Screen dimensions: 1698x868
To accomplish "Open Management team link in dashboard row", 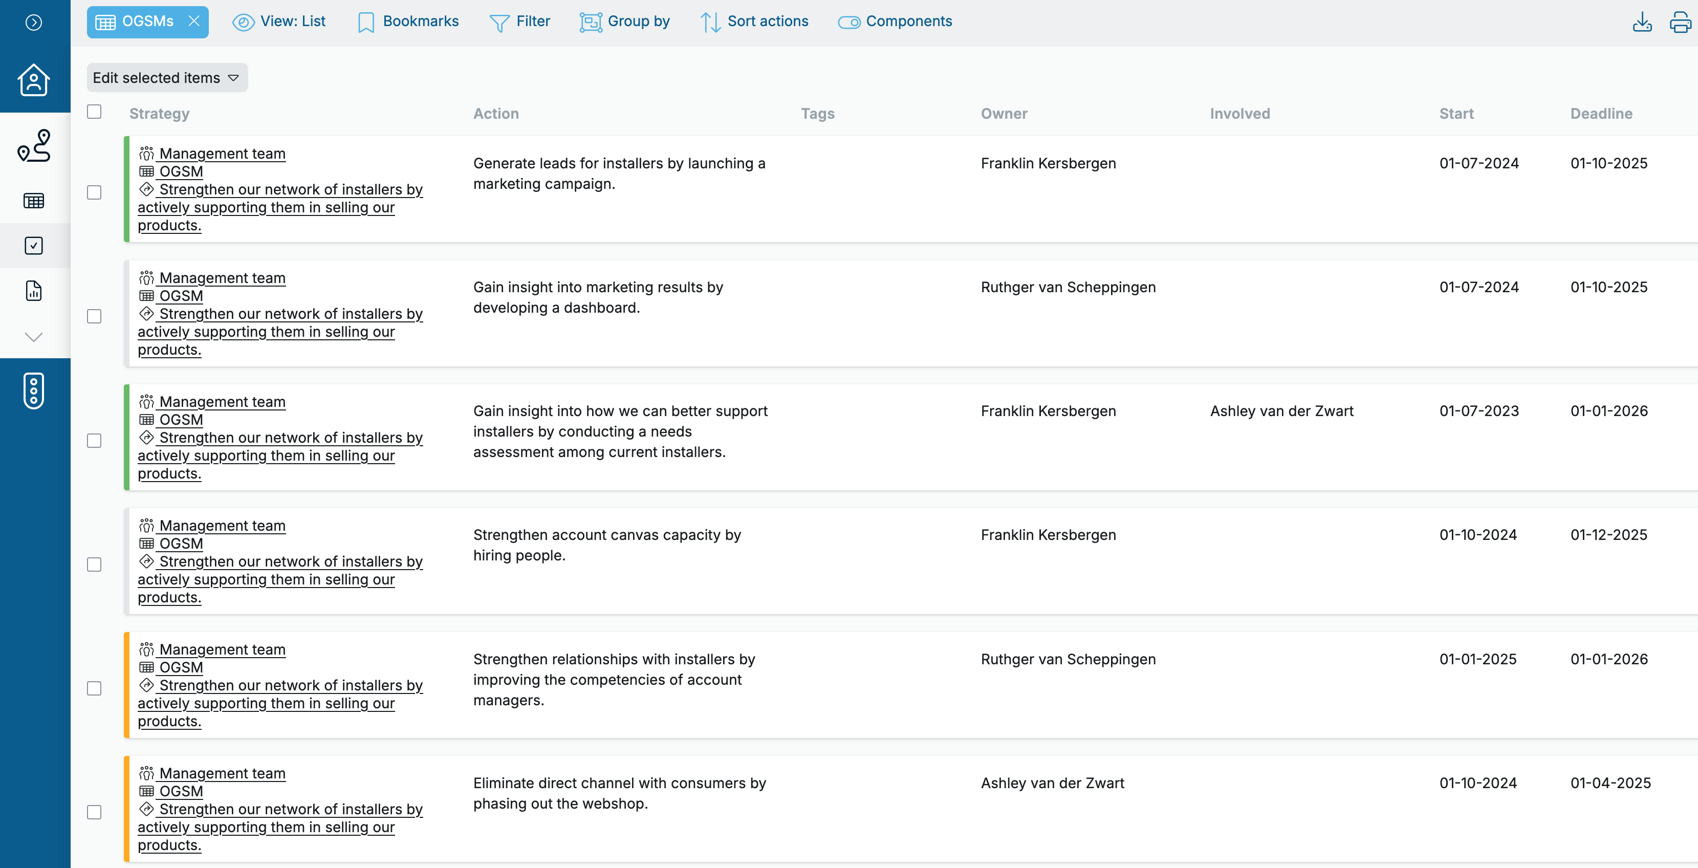I will tap(222, 278).
